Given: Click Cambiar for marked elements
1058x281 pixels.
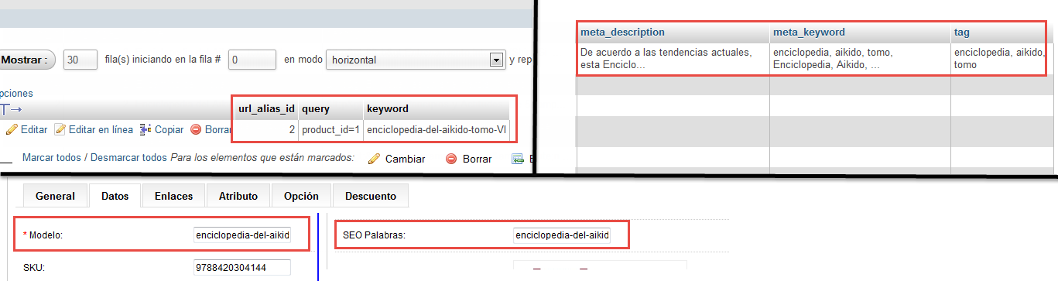Looking at the screenshot, I should click(x=405, y=159).
